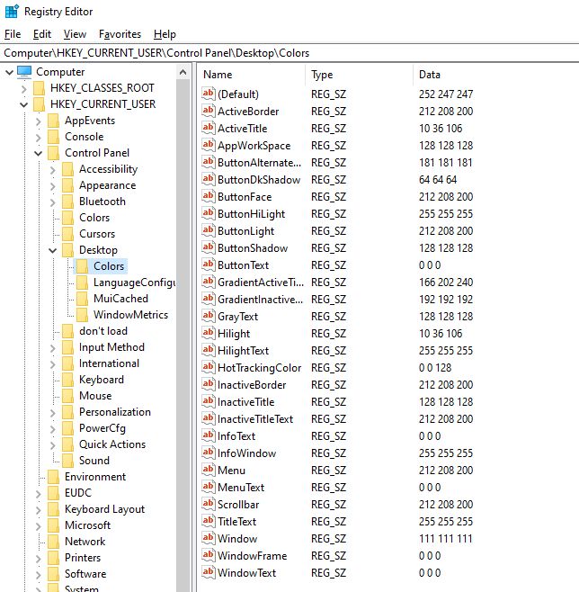579x592 pixels.
Task: Click the folder icon of HKEY_CURRENT_USER
Action: (40, 104)
